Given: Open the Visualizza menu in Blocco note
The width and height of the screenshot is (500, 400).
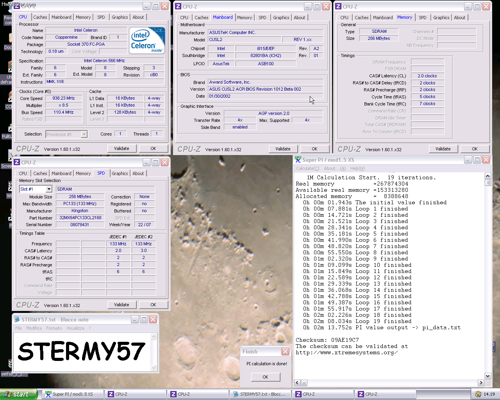Looking at the screenshot, I should [x=75, y=328].
